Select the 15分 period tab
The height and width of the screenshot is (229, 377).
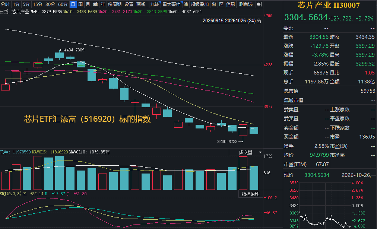click(38, 4)
